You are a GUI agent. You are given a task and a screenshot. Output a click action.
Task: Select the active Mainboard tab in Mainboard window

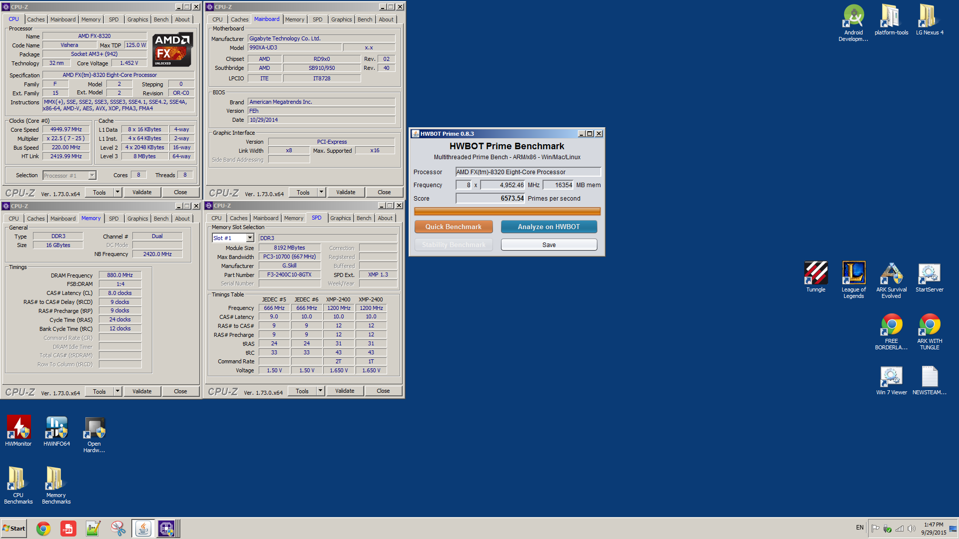tap(267, 19)
